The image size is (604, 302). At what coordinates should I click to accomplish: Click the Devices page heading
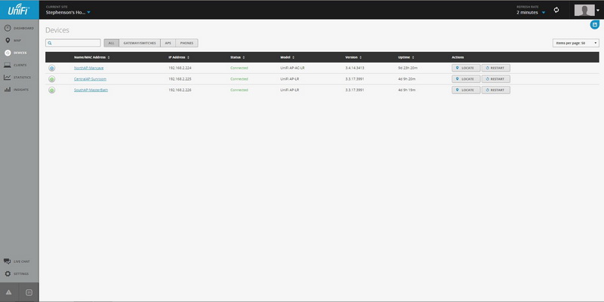click(57, 30)
